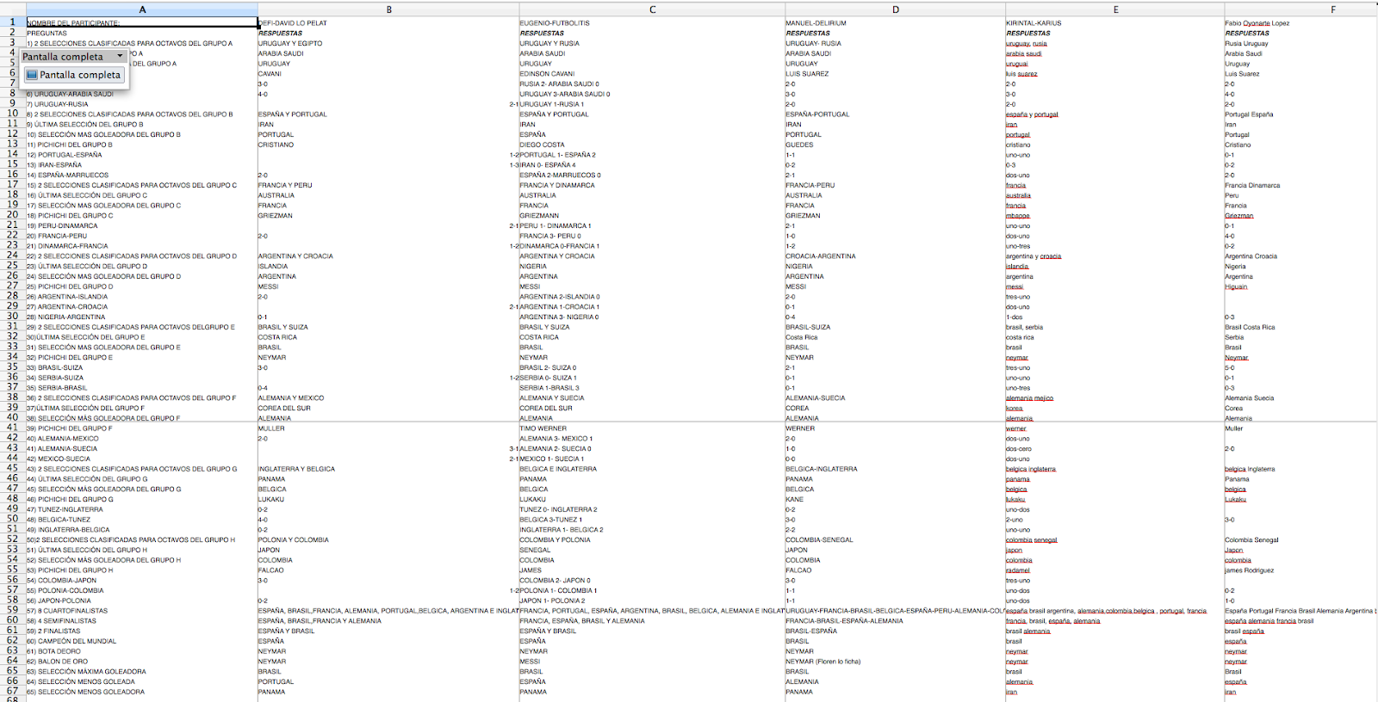
Task: Open the Pantalla completa toolbar dropdown arrow
Action: (120, 57)
